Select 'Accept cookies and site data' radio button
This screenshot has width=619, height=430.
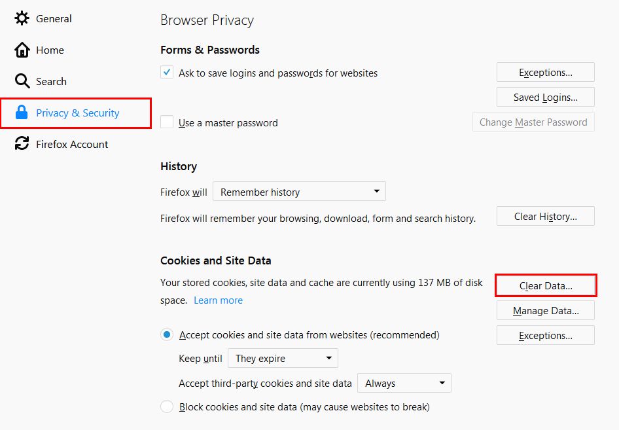tap(167, 334)
